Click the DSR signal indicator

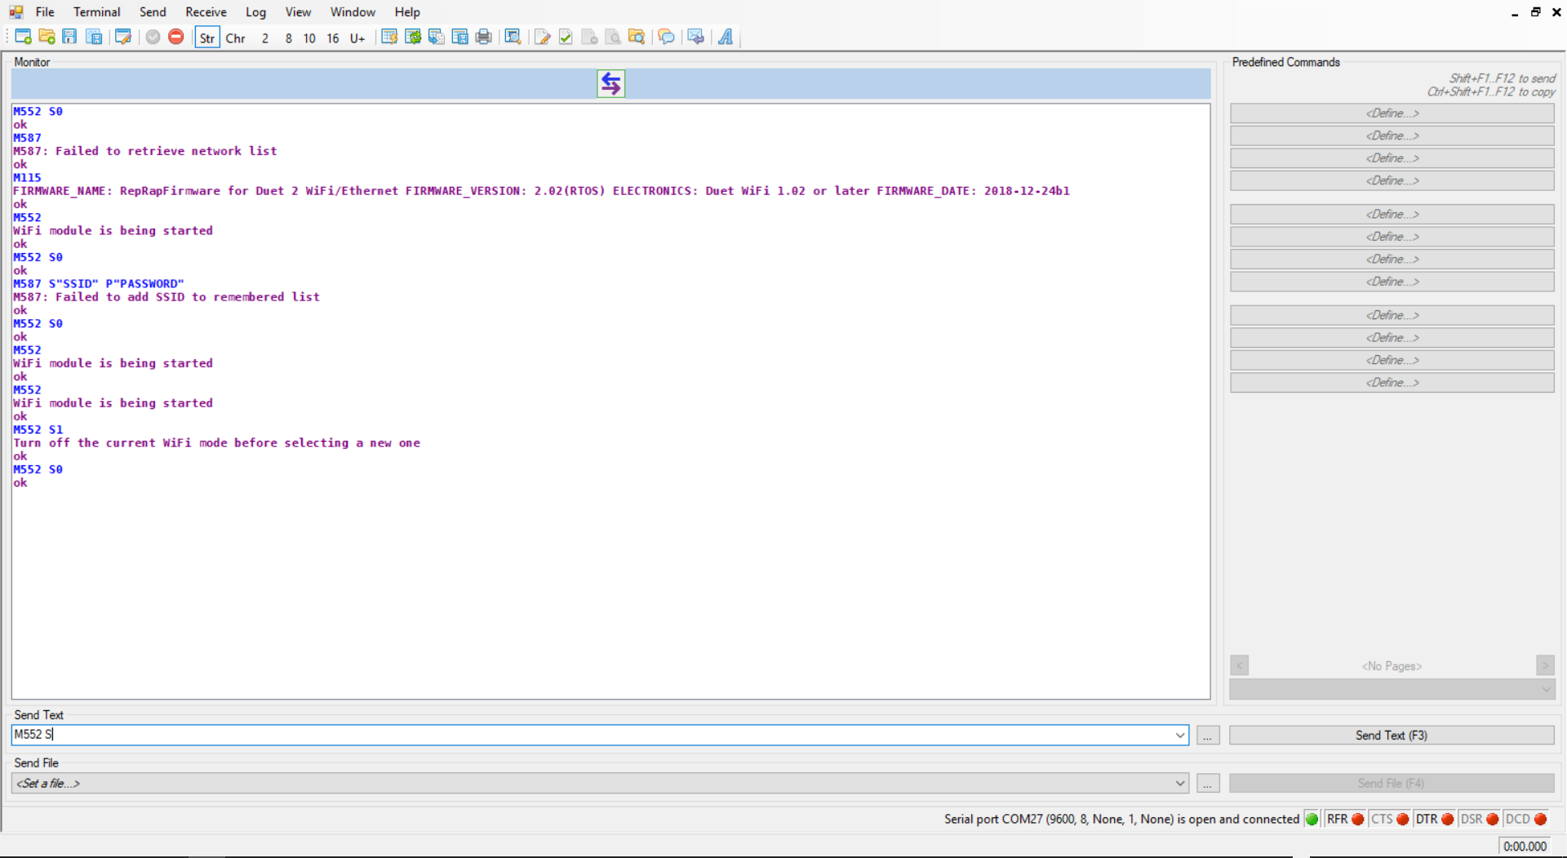click(x=1480, y=819)
